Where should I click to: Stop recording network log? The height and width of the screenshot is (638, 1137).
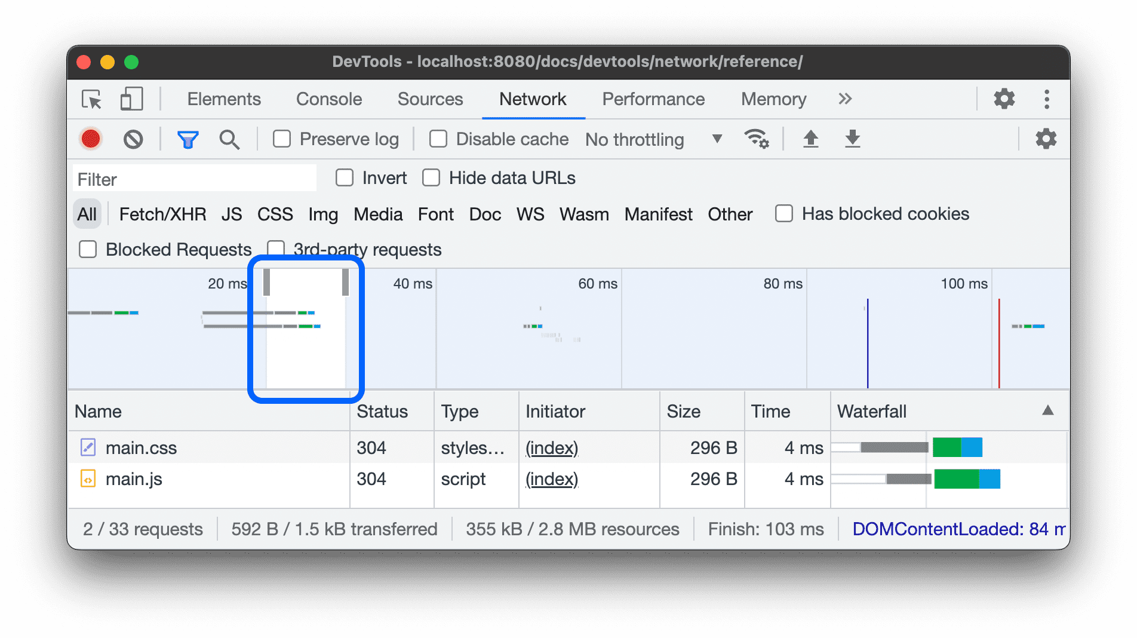[91, 139]
